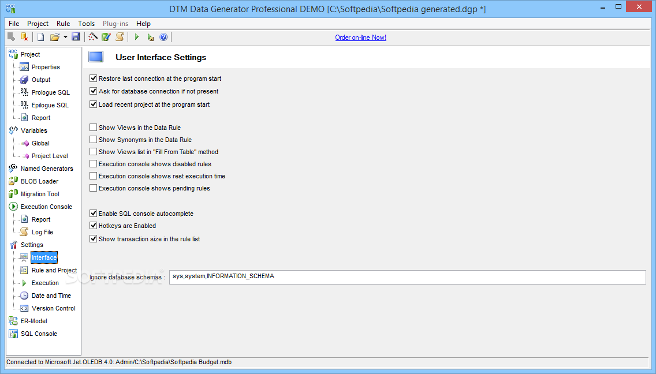This screenshot has width=656, height=374.
Task: Click the Ignore database schemas input field
Action: tap(408, 277)
